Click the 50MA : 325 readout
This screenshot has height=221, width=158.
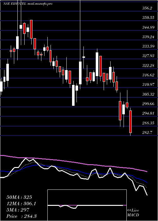(19, 197)
